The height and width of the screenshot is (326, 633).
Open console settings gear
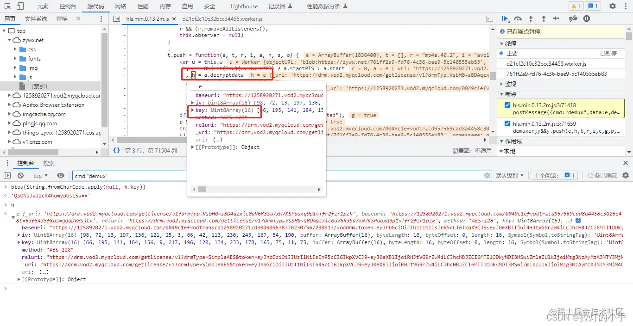626,175
